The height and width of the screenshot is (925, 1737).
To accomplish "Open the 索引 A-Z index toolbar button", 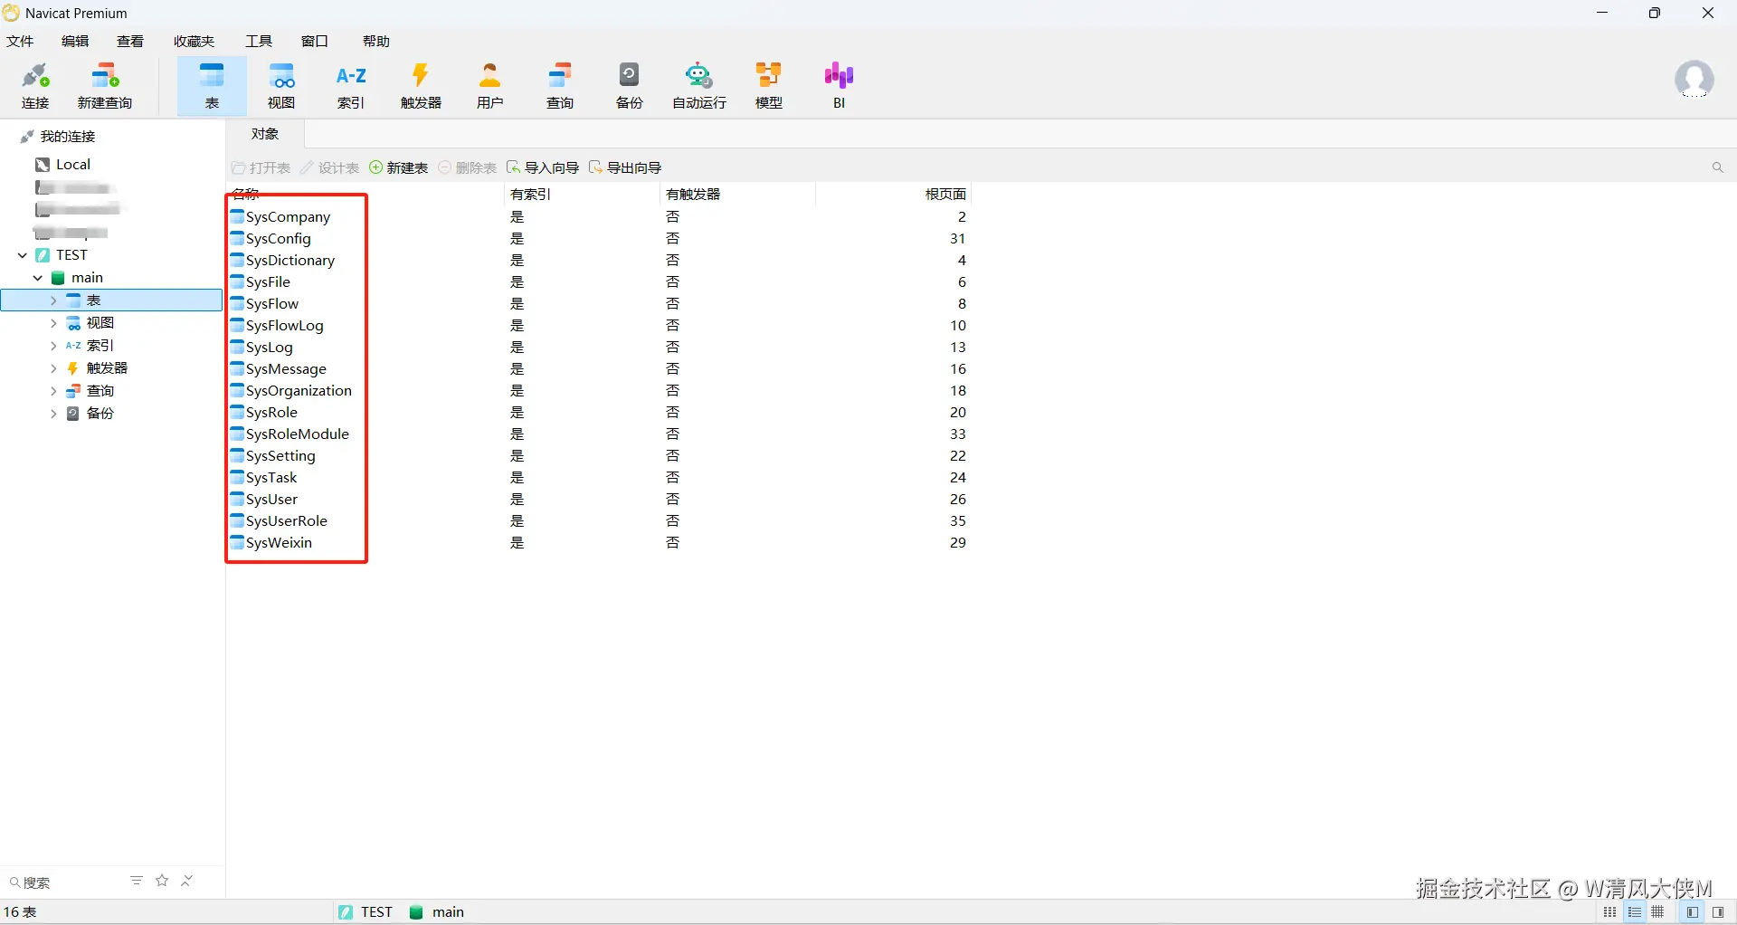I will click(x=351, y=86).
